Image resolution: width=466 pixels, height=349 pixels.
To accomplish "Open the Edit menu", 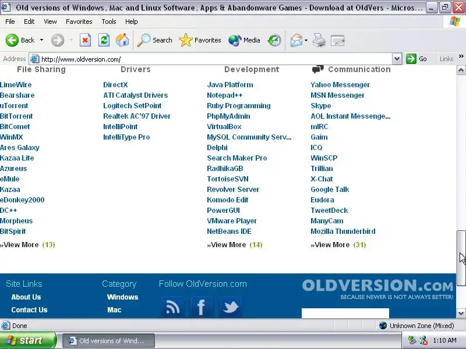I will point(29,22).
